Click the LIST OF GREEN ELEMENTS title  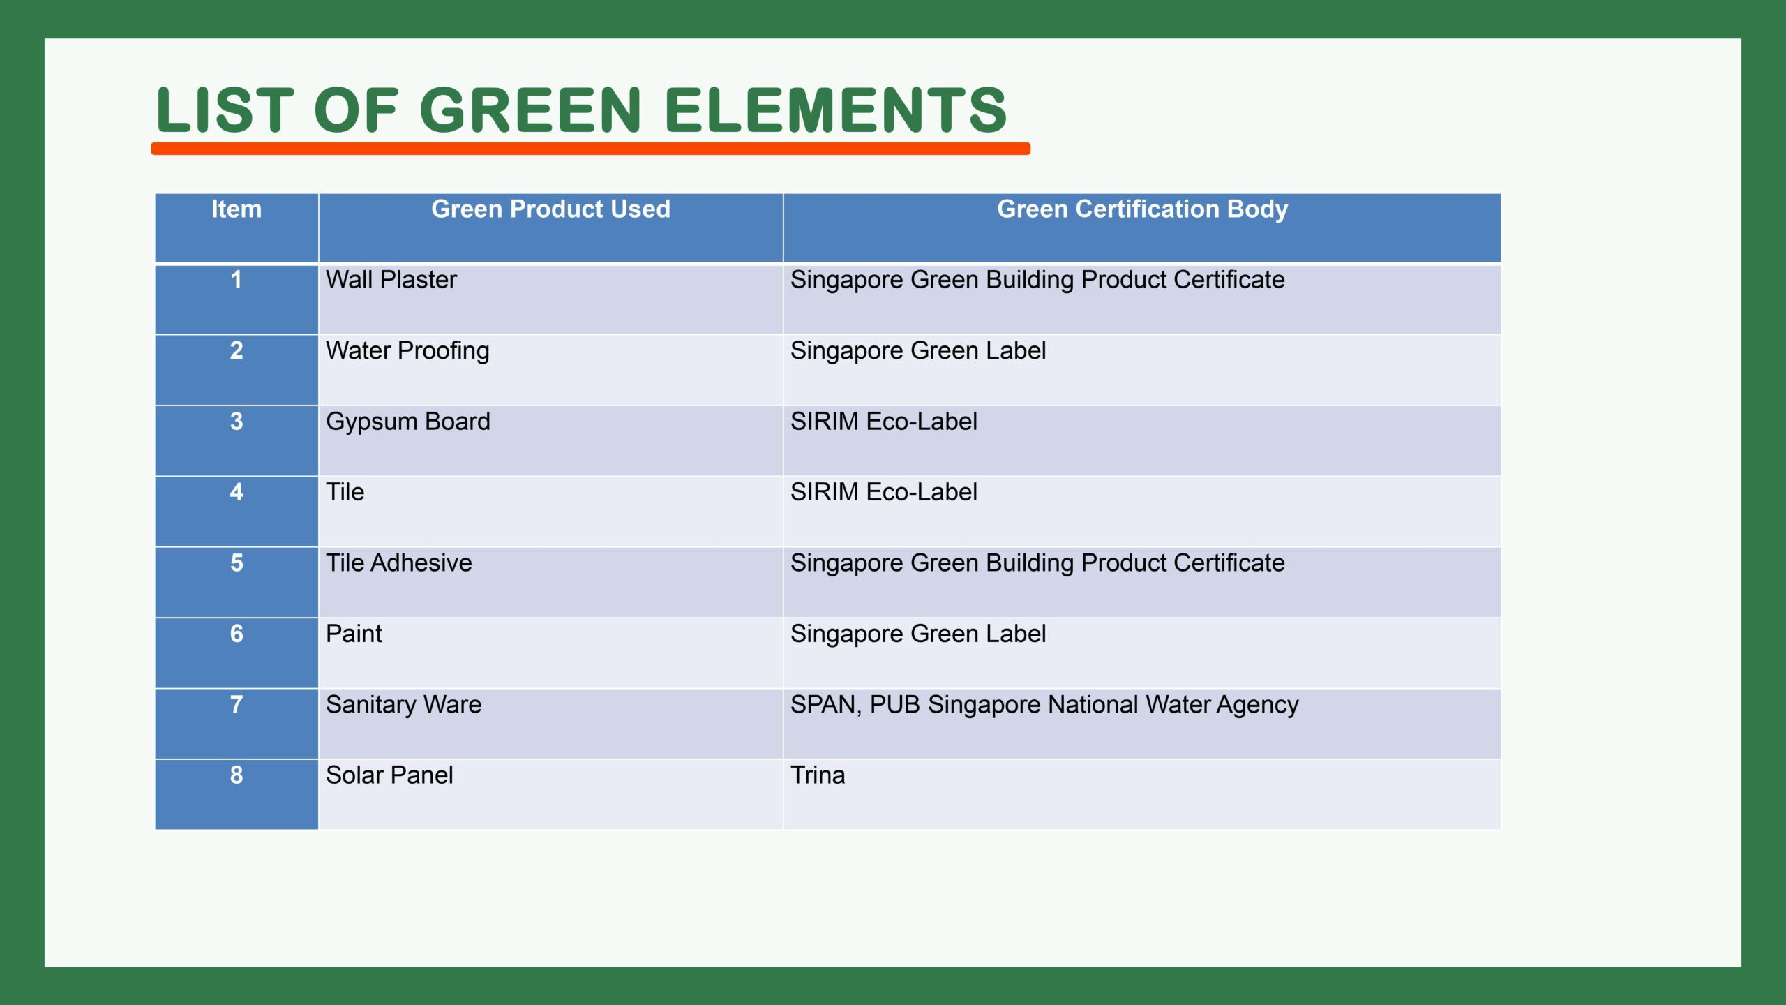582,110
